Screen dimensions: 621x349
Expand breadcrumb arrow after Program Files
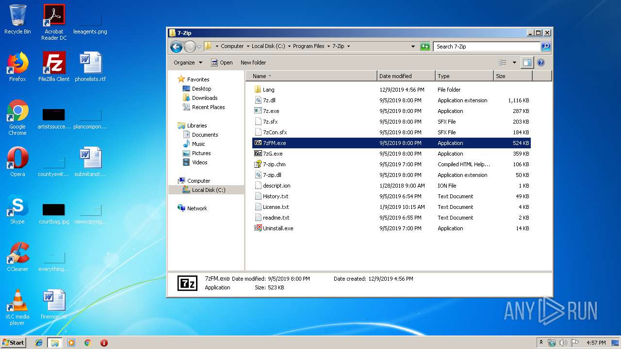(328, 47)
